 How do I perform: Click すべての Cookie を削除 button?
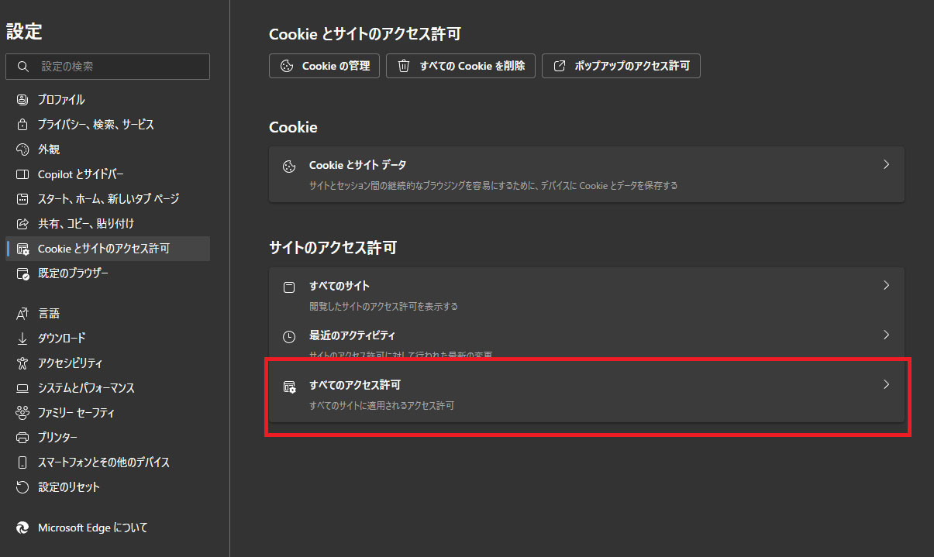[x=460, y=66]
